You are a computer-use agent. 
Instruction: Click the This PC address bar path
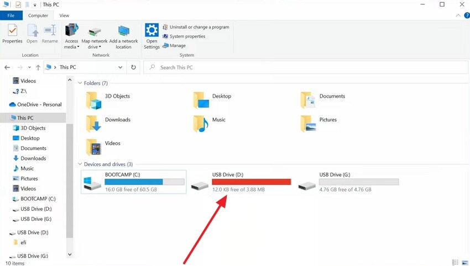pos(68,67)
